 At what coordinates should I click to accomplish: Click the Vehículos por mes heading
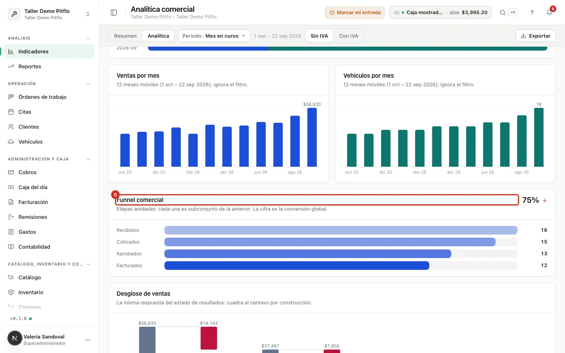pos(368,76)
